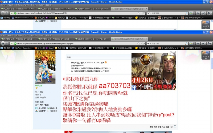The width and height of the screenshot is (213, 133).
Task: Open the lightbulb button's dropdown arrow in lower window
Action: [194, 43]
